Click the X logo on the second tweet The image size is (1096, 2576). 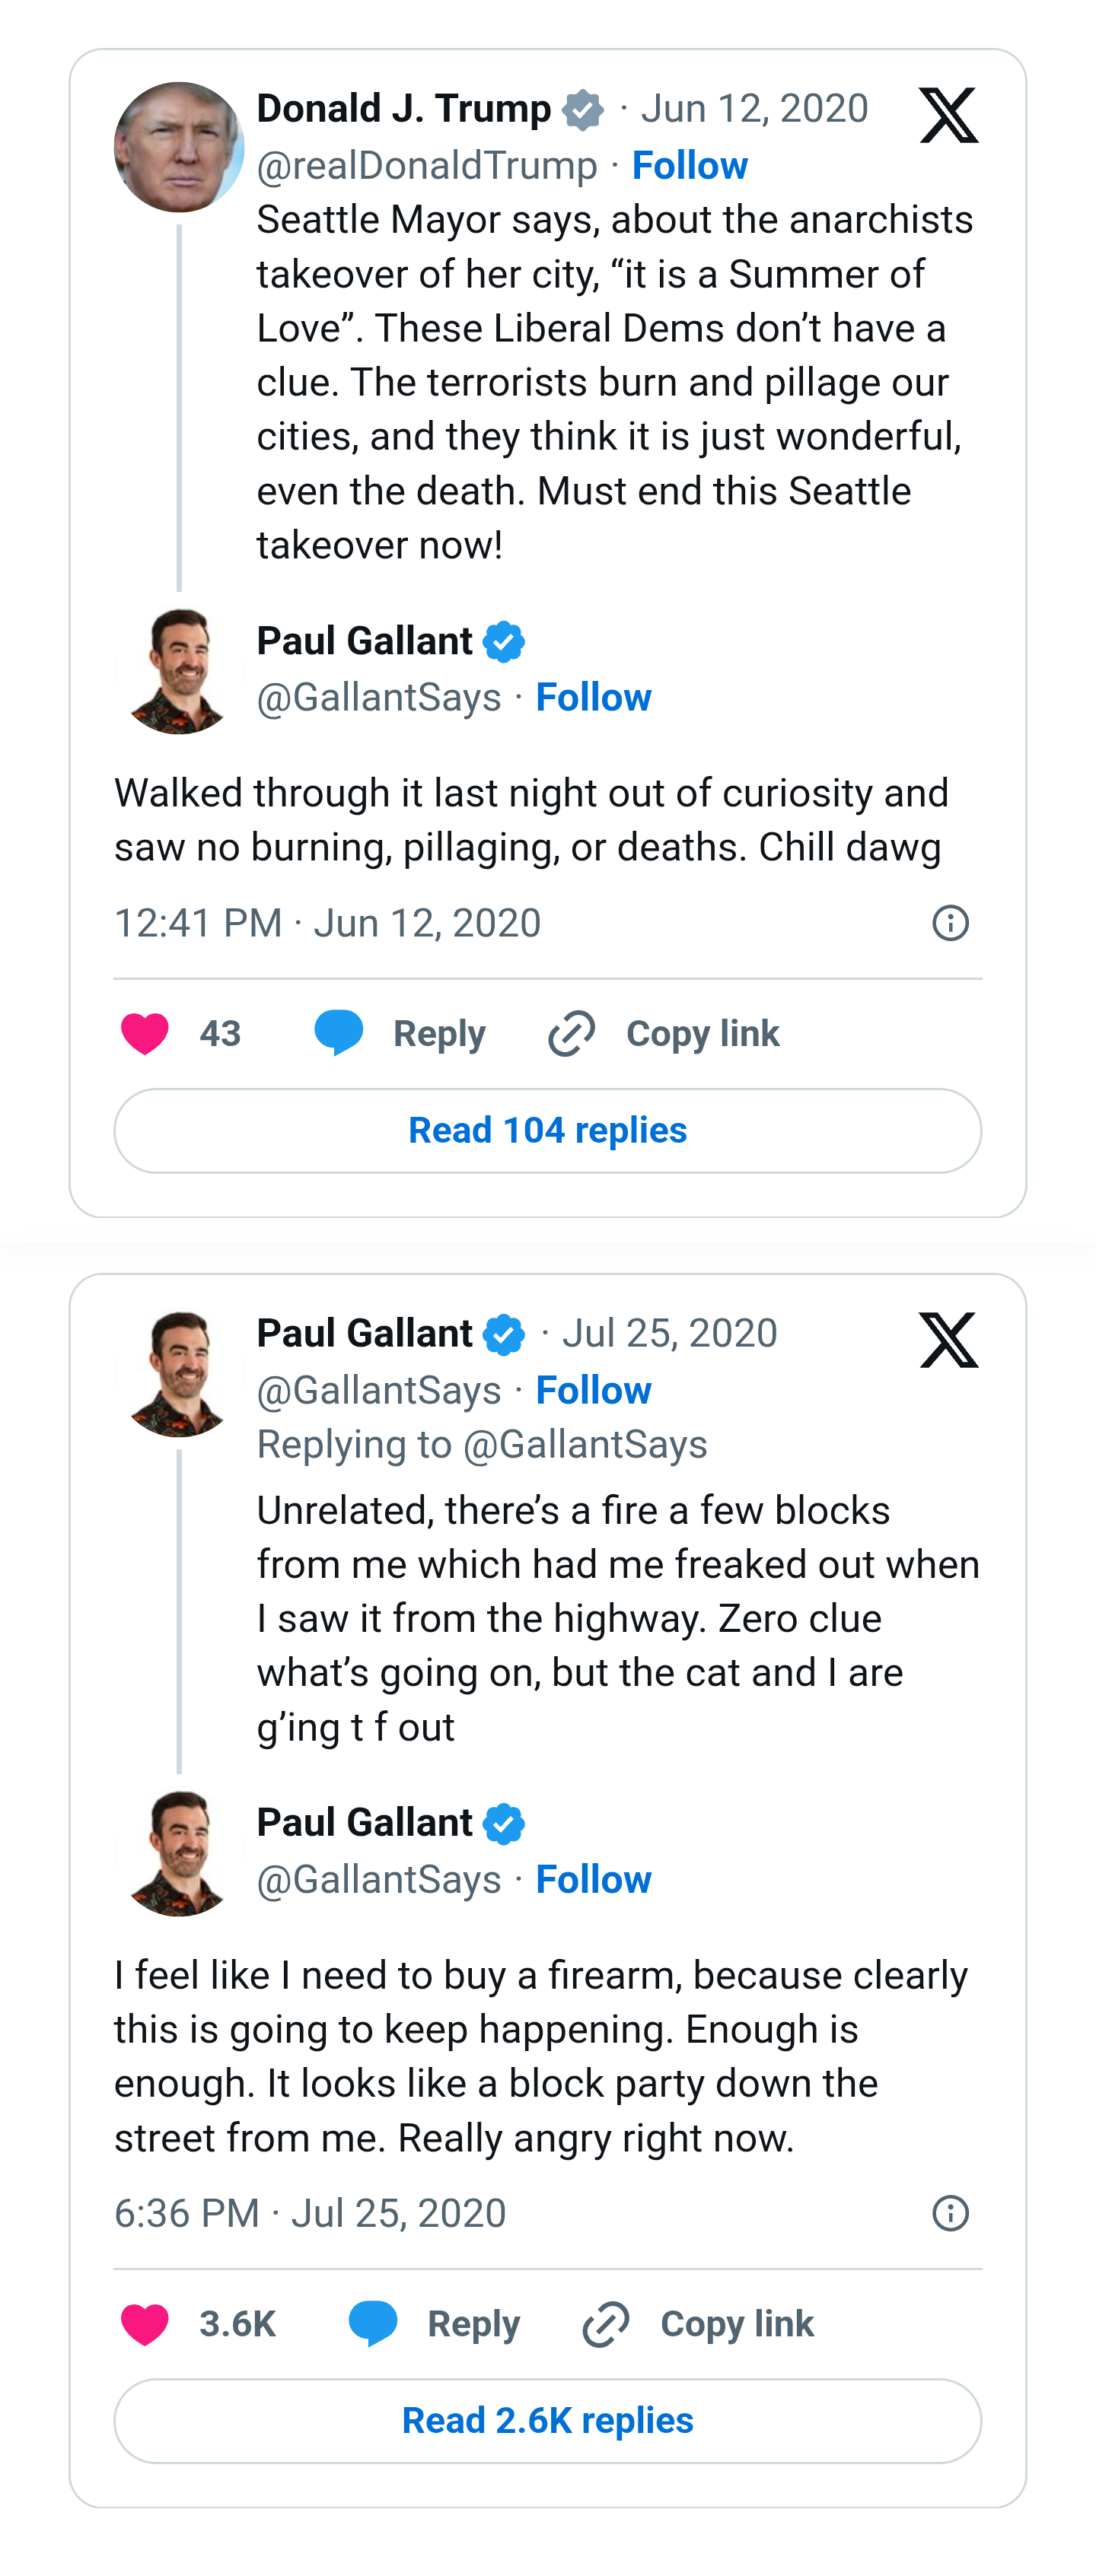coord(948,1340)
